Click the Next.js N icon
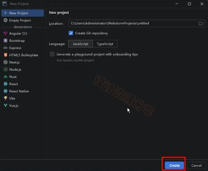The image size is (208, 171). [x=5, y=62]
